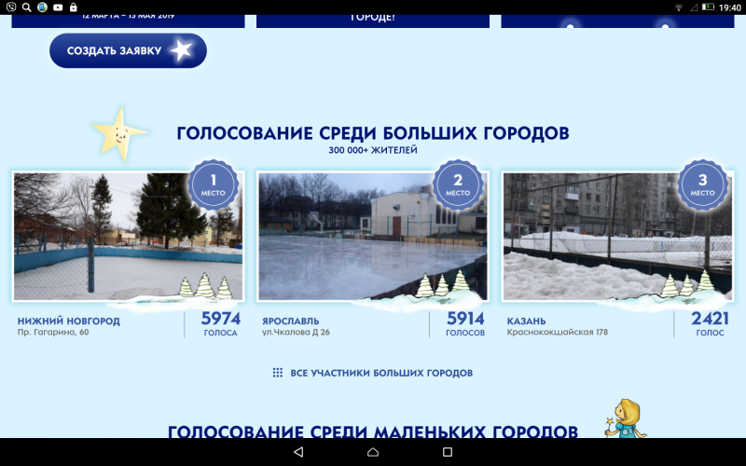This screenshot has height=466, width=746.
Task: Select the Ярославль city title
Action: click(x=291, y=321)
